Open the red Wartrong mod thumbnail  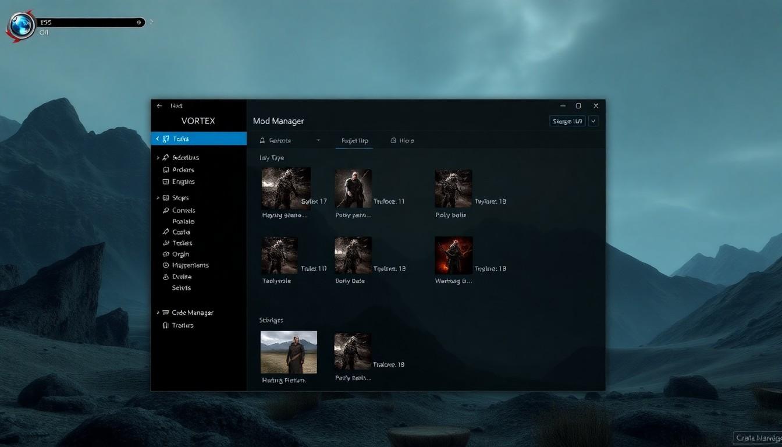click(x=453, y=255)
